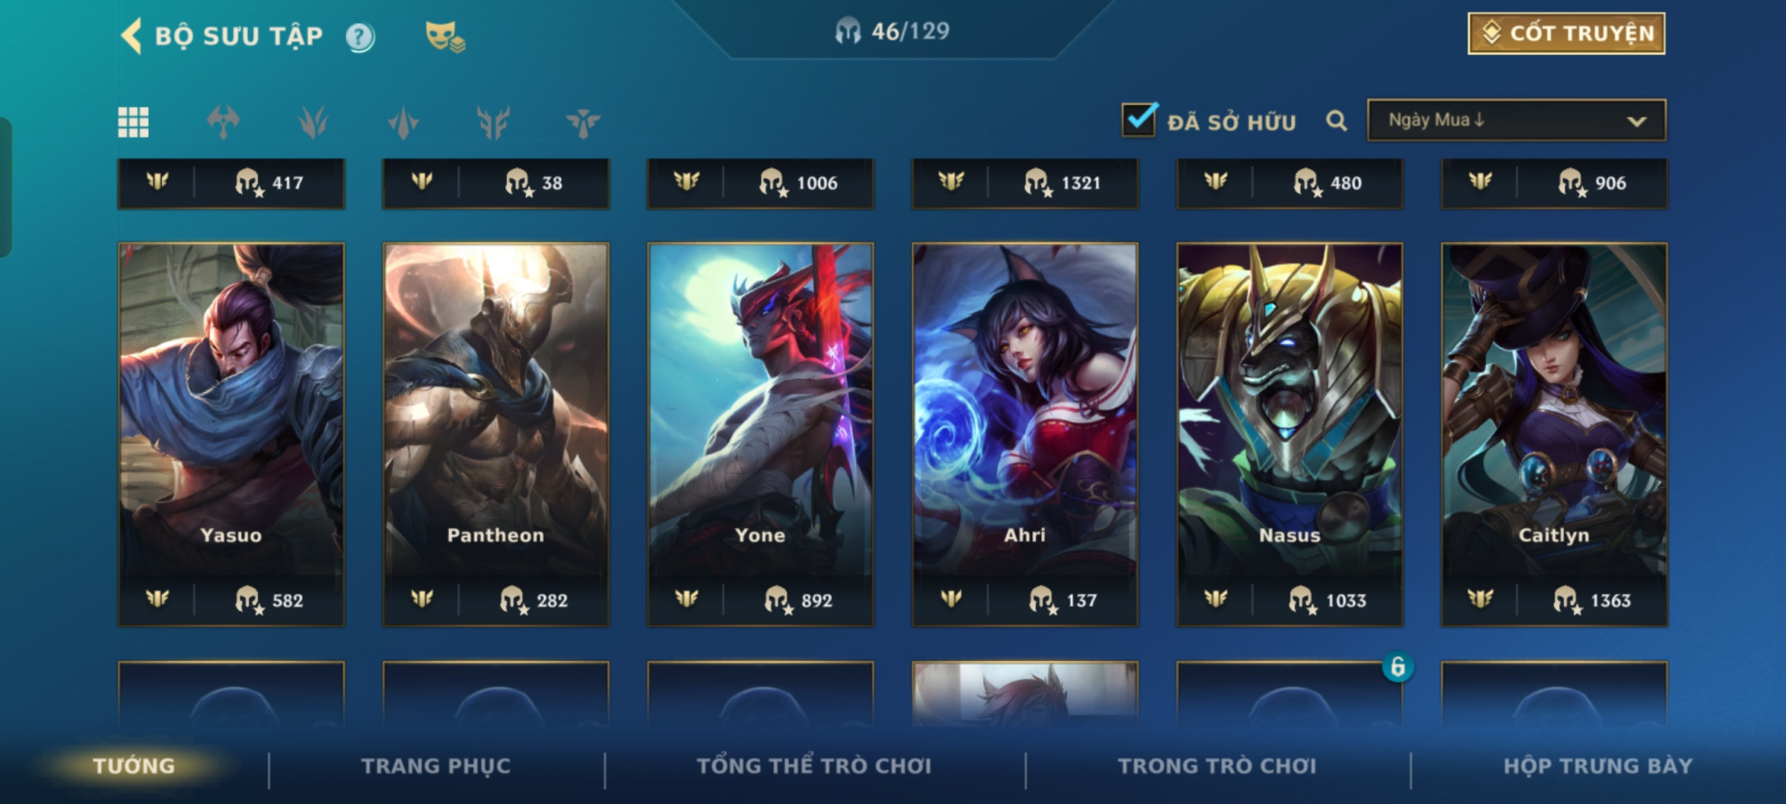
Task: Expand sort options via dropdown chevron
Action: (x=1636, y=121)
